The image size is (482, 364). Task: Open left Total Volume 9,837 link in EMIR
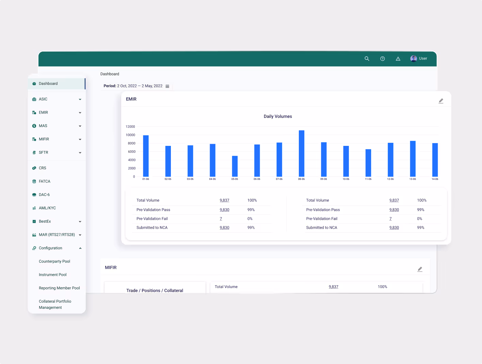(225, 200)
